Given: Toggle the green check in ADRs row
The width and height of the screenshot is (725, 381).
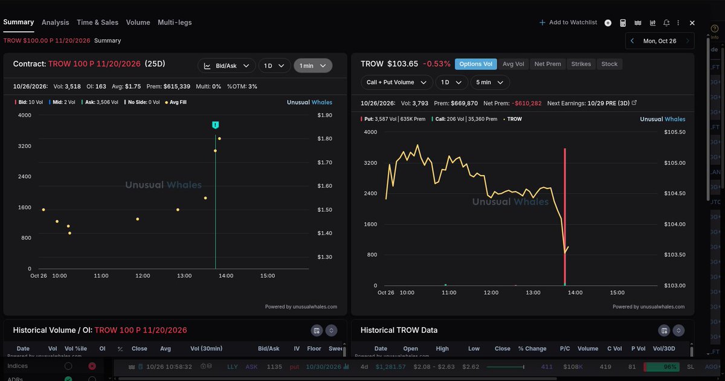Looking at the screenshot, I should pos(68,379).
